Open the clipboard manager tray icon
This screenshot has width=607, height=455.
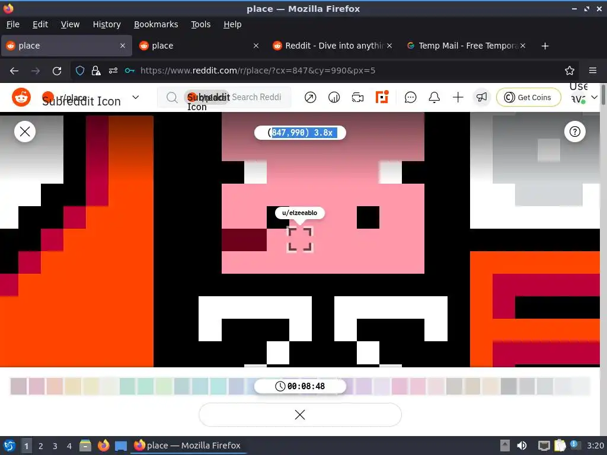click(x=560, y=446)
